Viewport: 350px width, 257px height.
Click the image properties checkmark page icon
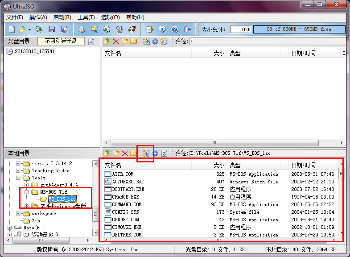coord(91,41)
